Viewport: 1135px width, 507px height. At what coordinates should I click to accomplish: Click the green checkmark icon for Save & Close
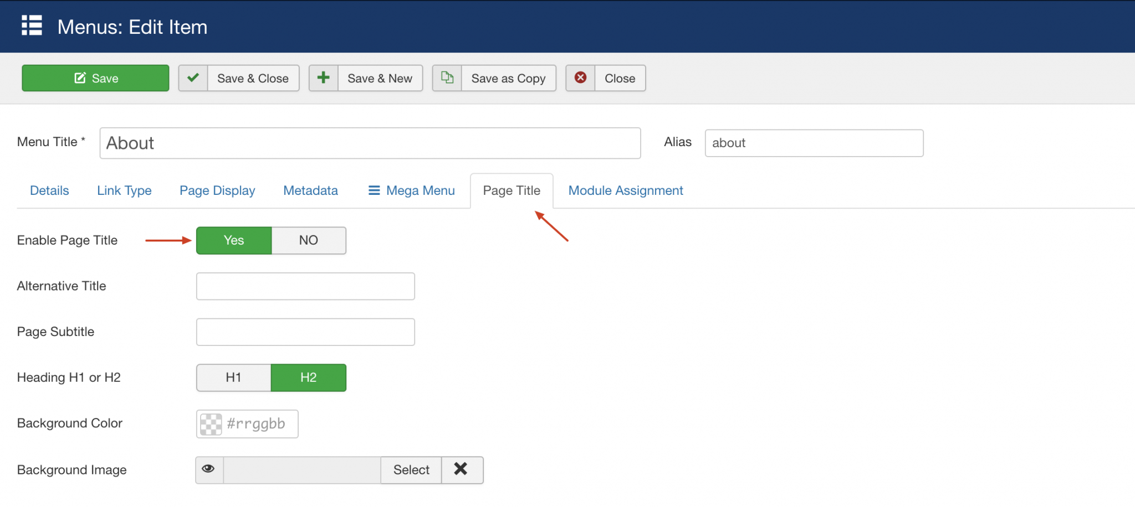[193, 78]
